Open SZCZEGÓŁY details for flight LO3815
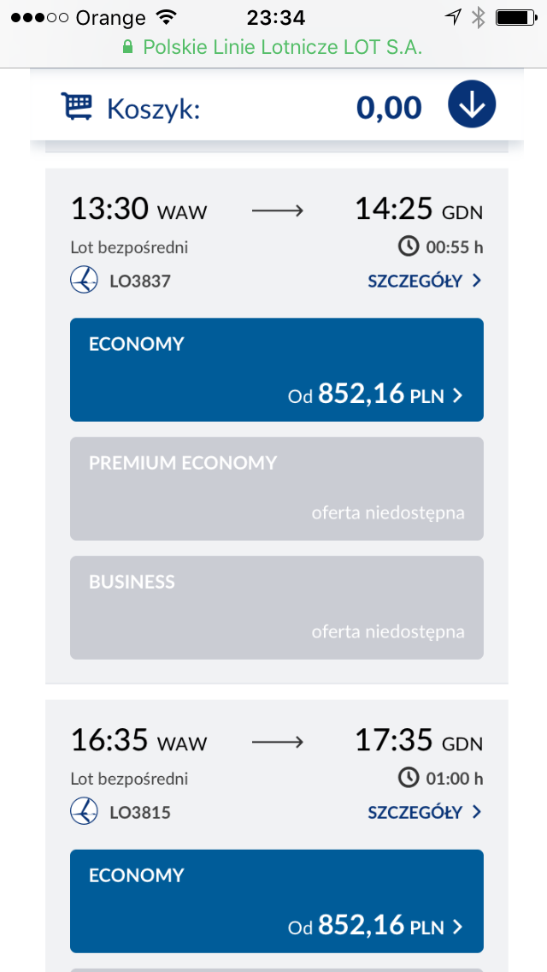This screenshot has width=547, height=972. pos(424,812)
